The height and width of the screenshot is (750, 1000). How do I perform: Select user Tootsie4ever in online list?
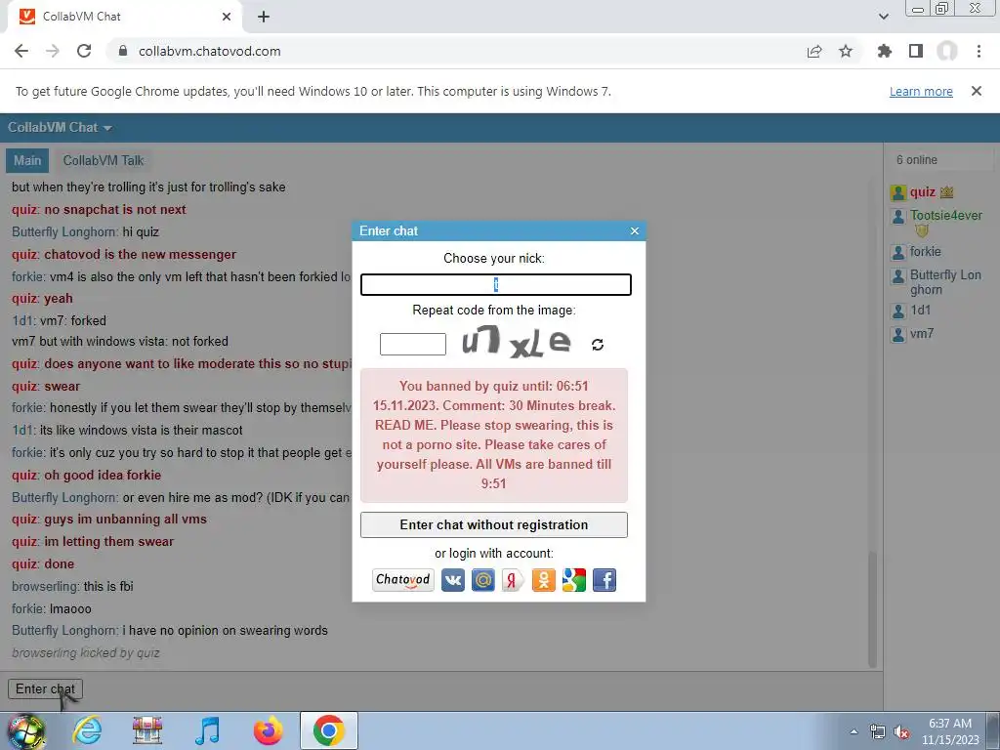click(945, 216)
